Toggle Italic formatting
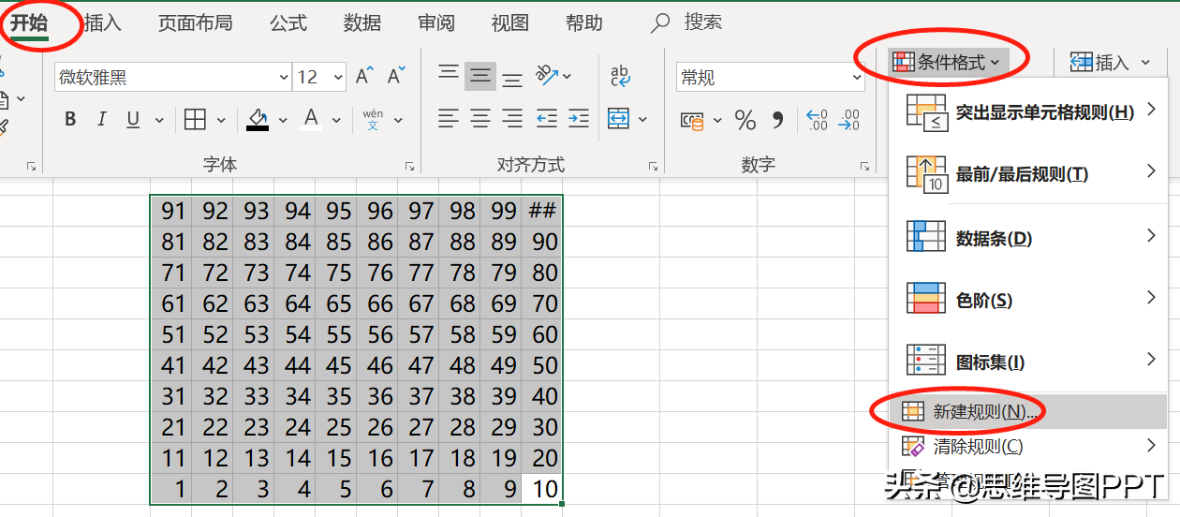1180x517 pixels. coord(102,120)
